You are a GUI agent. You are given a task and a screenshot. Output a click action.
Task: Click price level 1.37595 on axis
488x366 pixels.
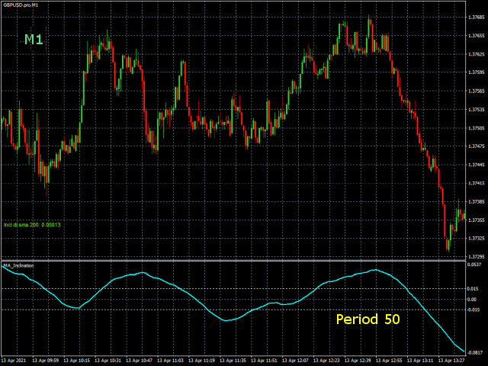click(476, 73)
